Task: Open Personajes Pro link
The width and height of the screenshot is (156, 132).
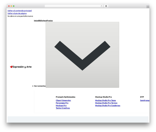Action: pos(62,103)
